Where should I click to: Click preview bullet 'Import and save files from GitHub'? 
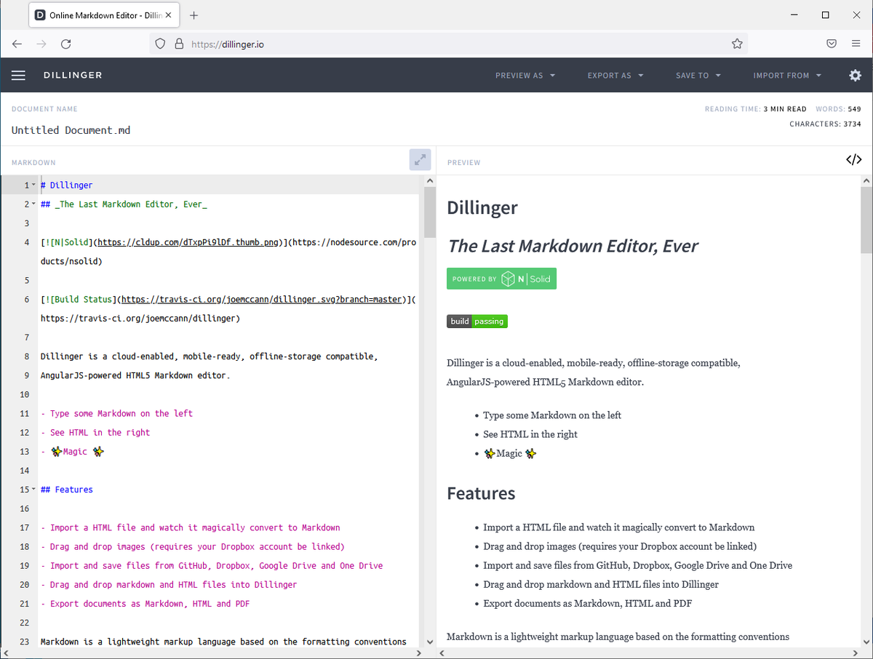pos(637,565)
